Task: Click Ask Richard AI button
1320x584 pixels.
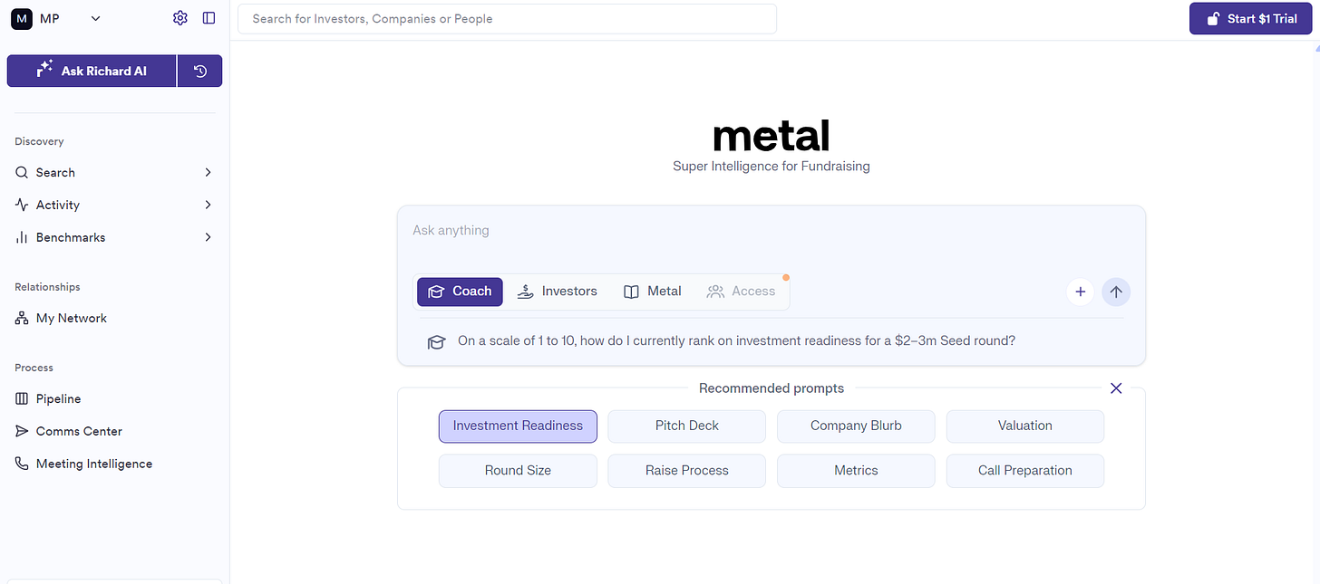Action: pos(92,71)
